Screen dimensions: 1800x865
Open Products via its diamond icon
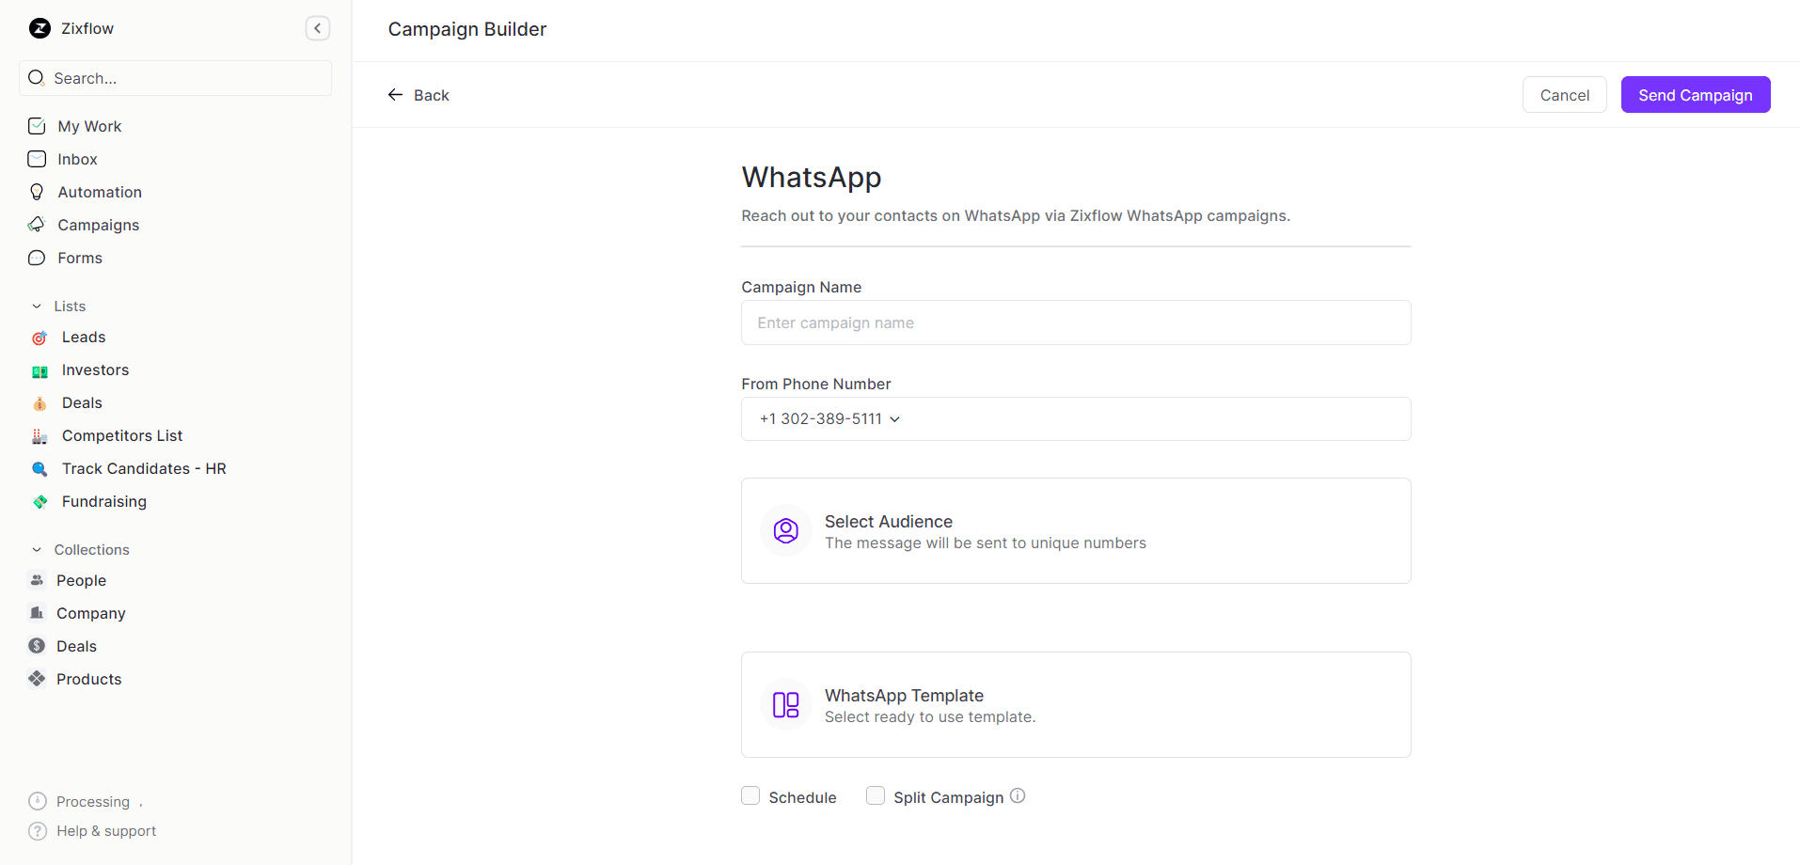36,679
